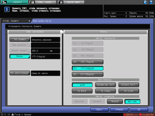Viewport: 155px width, 116px height.
Task: Tap the Отмена cancel button
Action: pyautogui.click(x=119, y=110)
